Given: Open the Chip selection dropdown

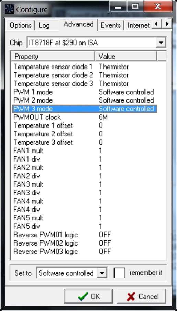Looking at the screenshot, I should 161,43.
